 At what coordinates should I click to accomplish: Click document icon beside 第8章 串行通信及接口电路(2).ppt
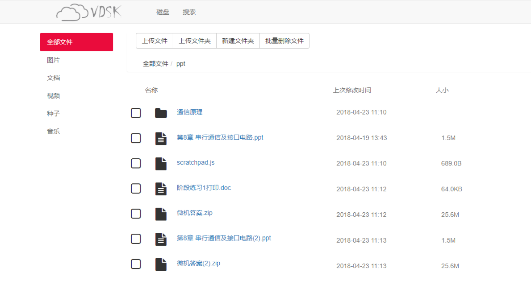161,239
